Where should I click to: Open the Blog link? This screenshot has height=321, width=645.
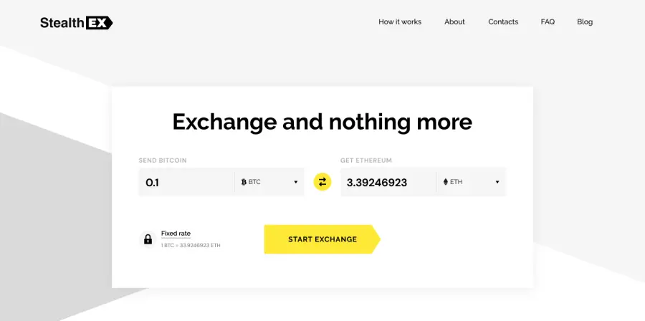(x=585, y=21)
